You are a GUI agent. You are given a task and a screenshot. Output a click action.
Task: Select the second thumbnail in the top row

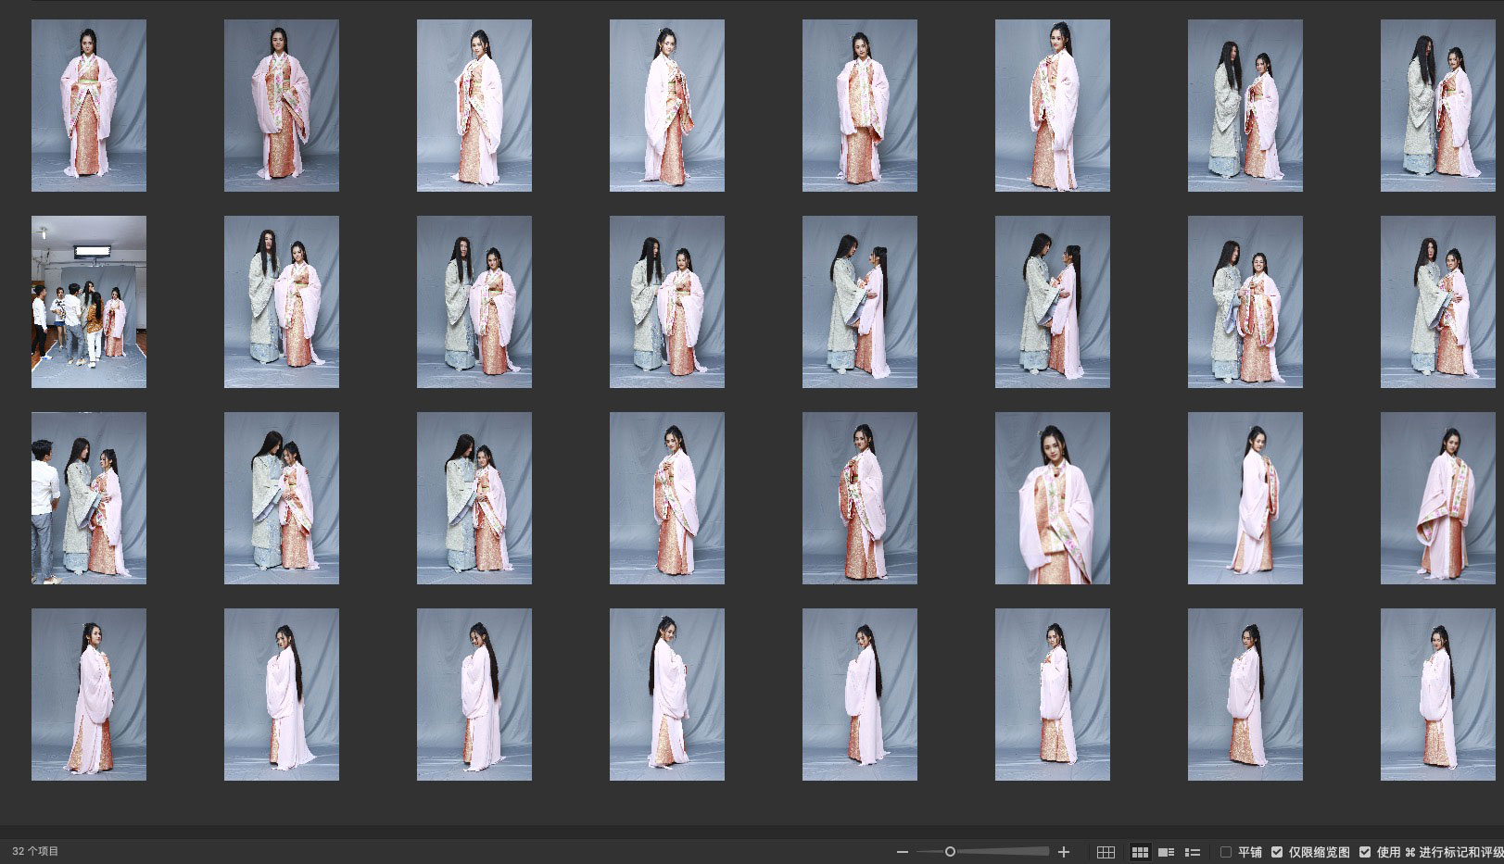(282, 106)
